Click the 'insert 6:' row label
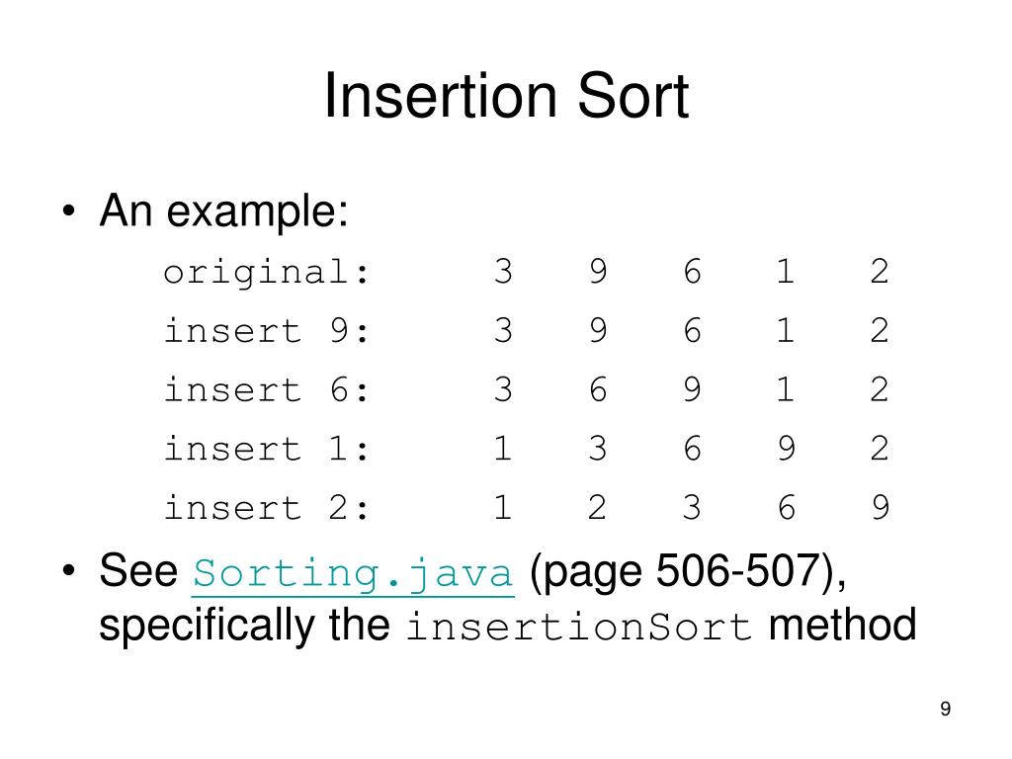The width and height of the screenshot is (1012, 759). (x=266, y=389)
